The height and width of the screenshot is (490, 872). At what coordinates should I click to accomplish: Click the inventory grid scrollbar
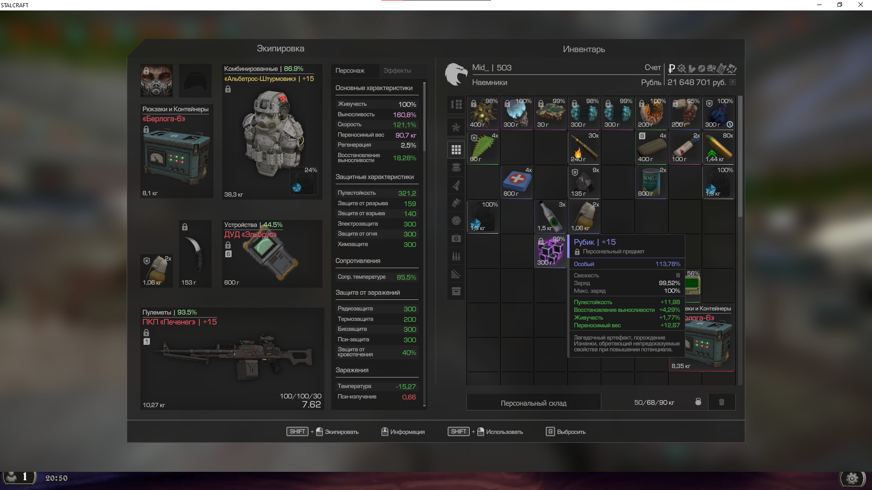pos(740,157)
